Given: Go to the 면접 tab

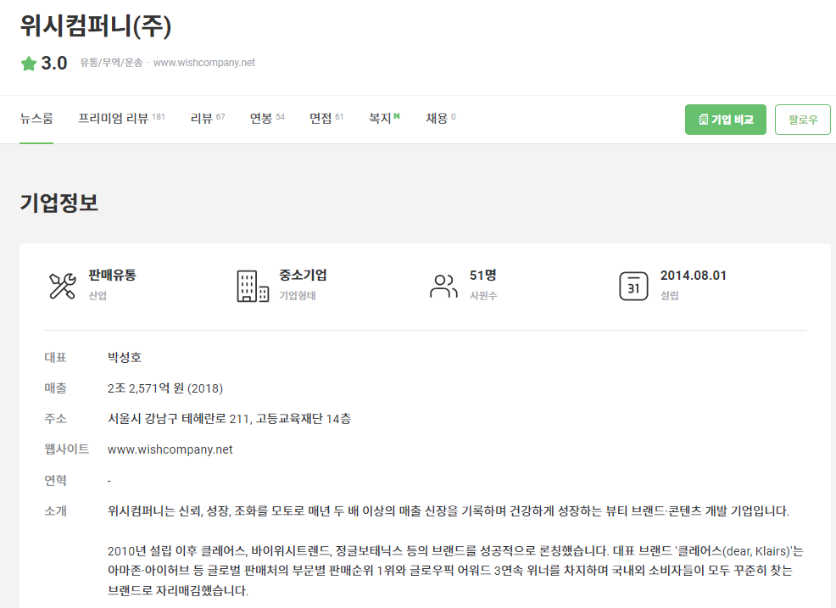Looking at the screenshot, I should (x=326, y=119).
